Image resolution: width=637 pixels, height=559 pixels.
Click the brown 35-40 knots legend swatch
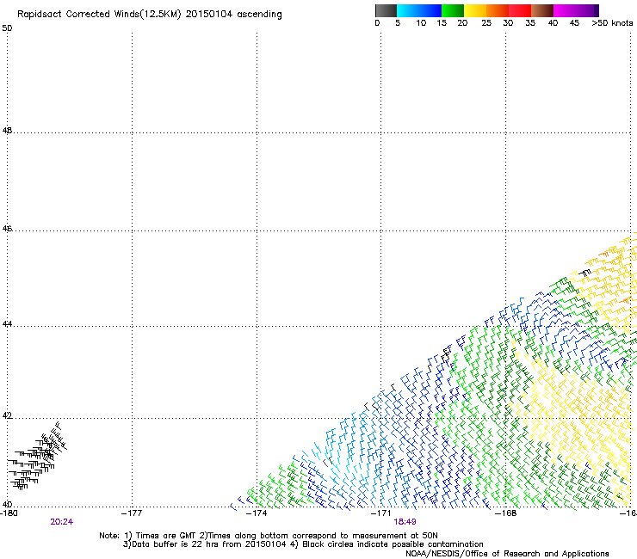(542, 10)
